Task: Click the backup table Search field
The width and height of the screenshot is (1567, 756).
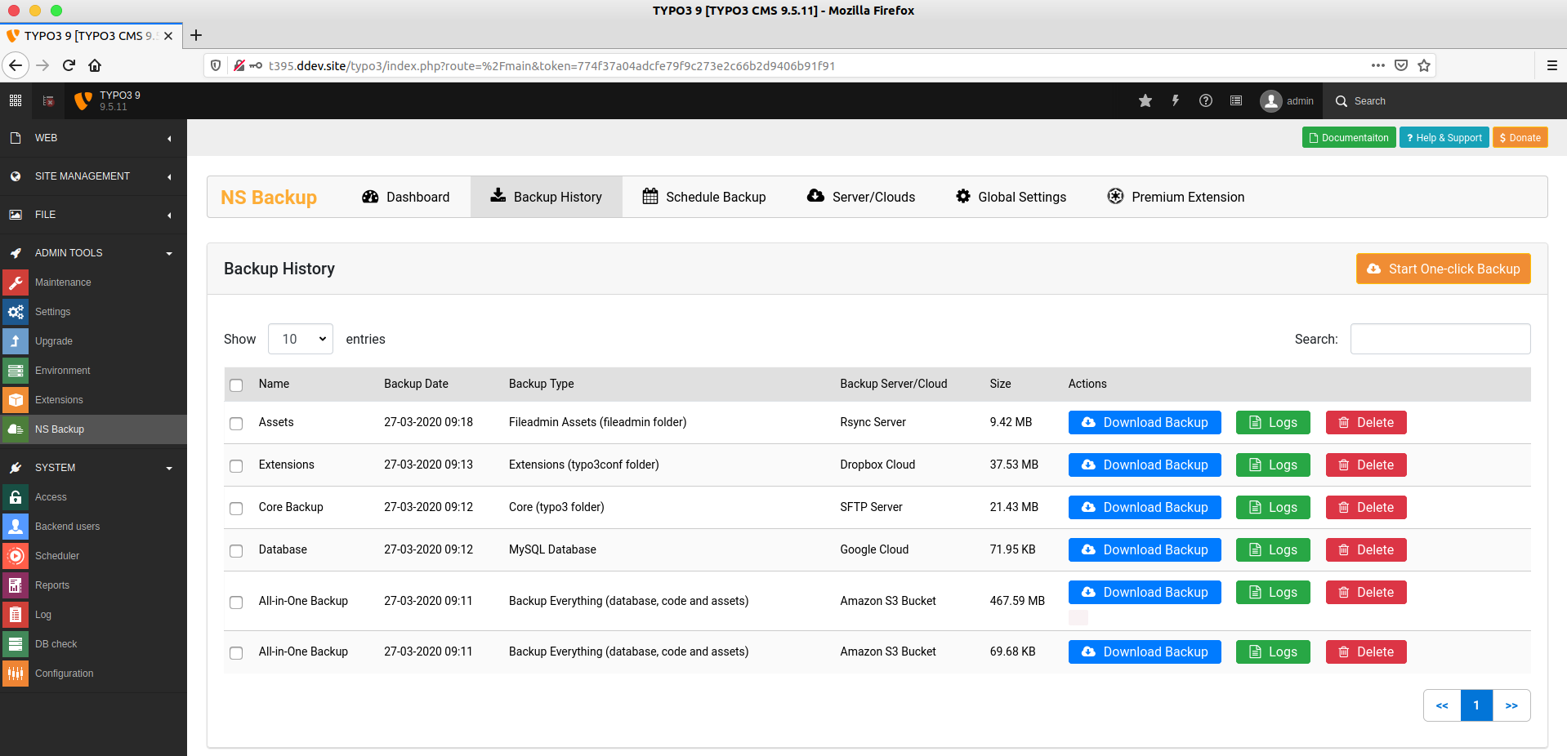Action: tap(1440, 339)
